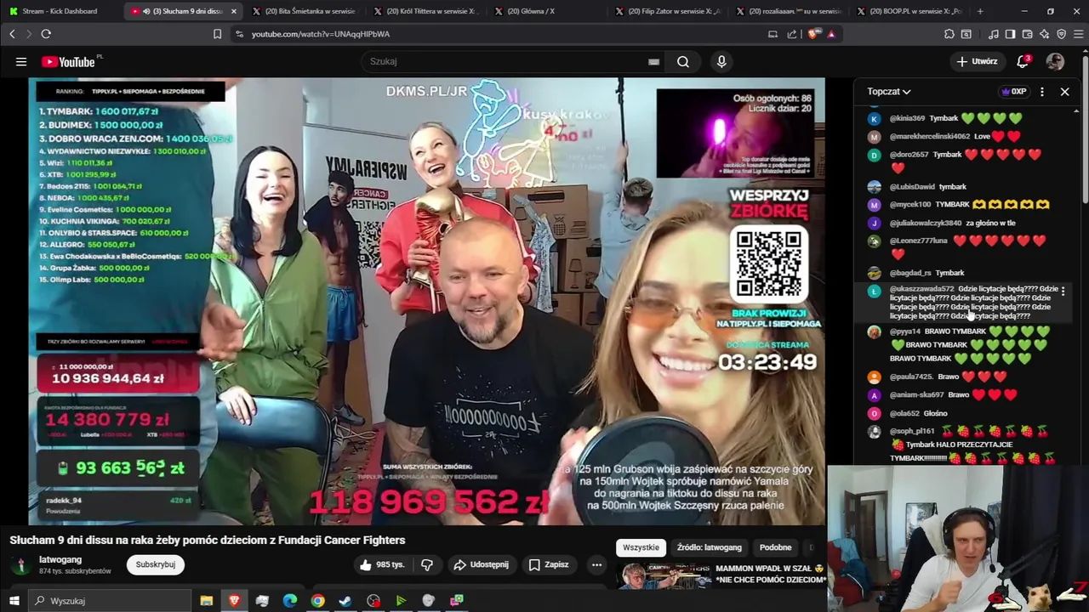This screenshot has height=612, width=1089.
Task: Switch to the Stream - Kick Dashboard tab
Action: (60, 11)
